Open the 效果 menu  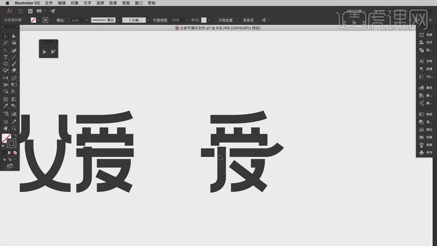pos(113,3)
